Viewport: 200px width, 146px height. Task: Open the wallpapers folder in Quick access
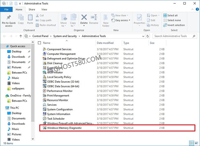click(x=16, y=89)
